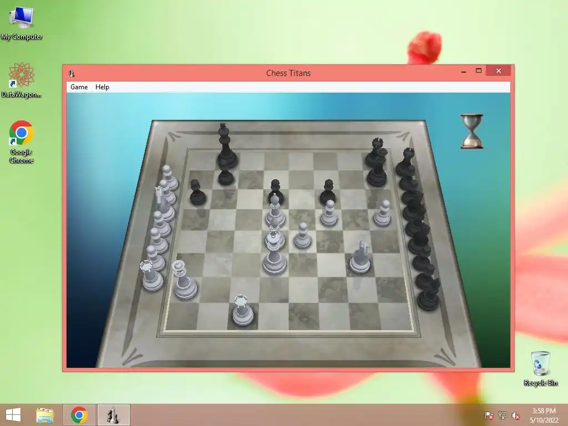
Task: Open the Google Chrome desktop shortcut
Action: [x=22, y=141]
